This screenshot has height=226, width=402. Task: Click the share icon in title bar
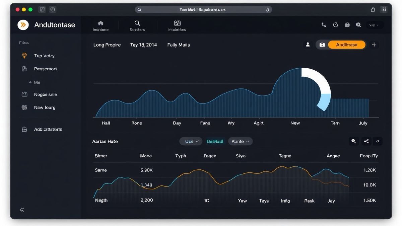pos(373,10)
